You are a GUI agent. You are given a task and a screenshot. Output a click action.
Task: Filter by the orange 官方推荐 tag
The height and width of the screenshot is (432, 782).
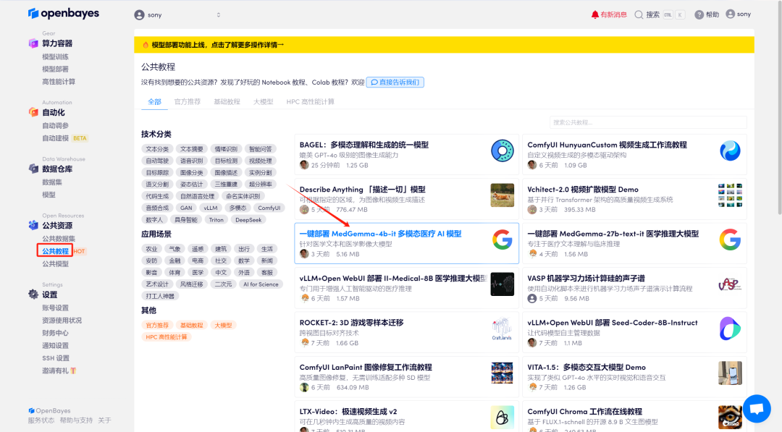click(157, 326)
